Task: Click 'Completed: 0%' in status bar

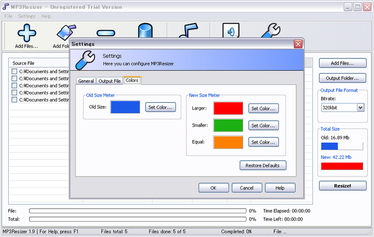Action: [x=237, y=232]
